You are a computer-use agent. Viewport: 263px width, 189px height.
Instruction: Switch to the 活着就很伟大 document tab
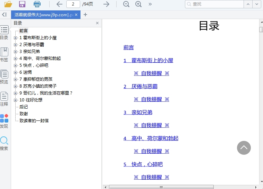click(x=43, y=15)
